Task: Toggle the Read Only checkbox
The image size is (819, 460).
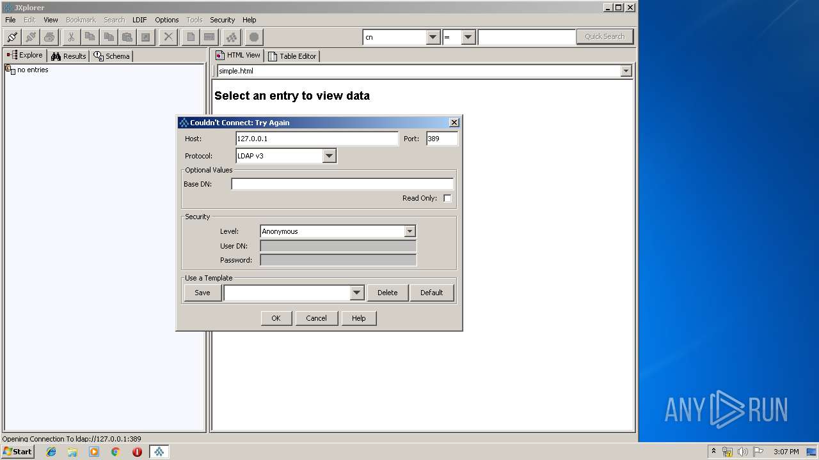Action: tap(447, 198)
